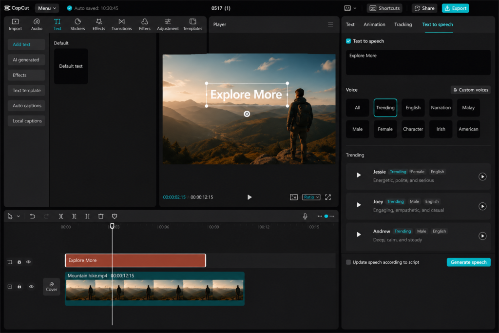Image resolution: width=499 pixels, height=333 pixels.
Task: Click the Delete trash icon
Action: [101, 216]
